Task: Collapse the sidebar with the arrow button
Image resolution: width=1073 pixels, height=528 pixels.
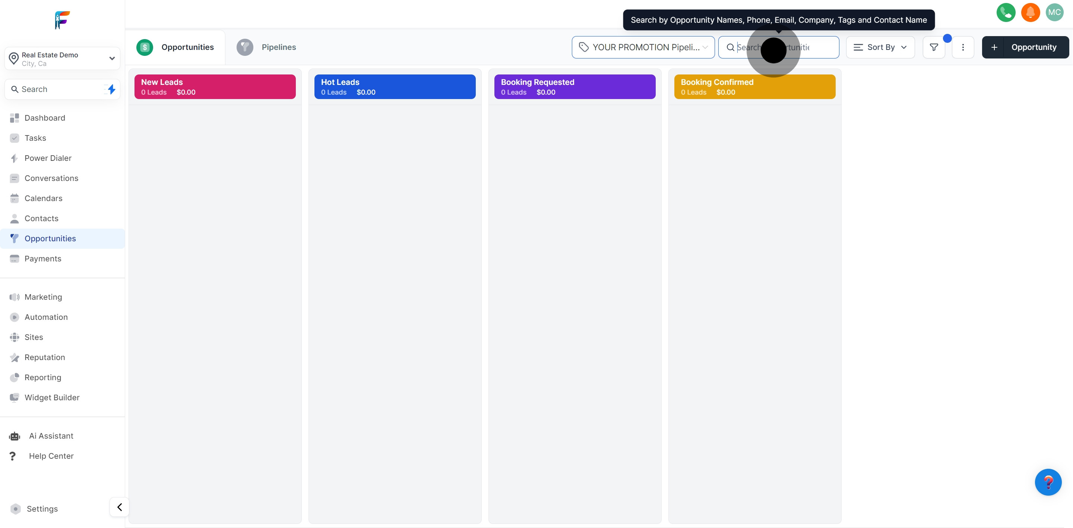Action: (x=120, y=507)
